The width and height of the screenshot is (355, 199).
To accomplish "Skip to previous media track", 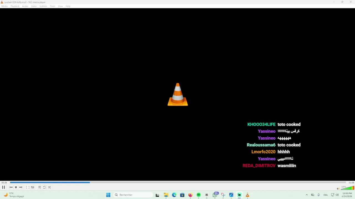I will click(x=11, y=187).
